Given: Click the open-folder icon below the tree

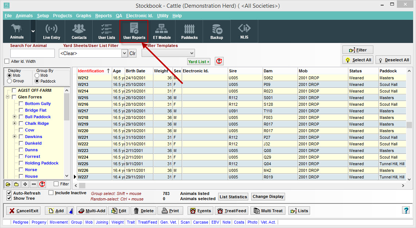Looking at the screenshot, I should [8, 184].
